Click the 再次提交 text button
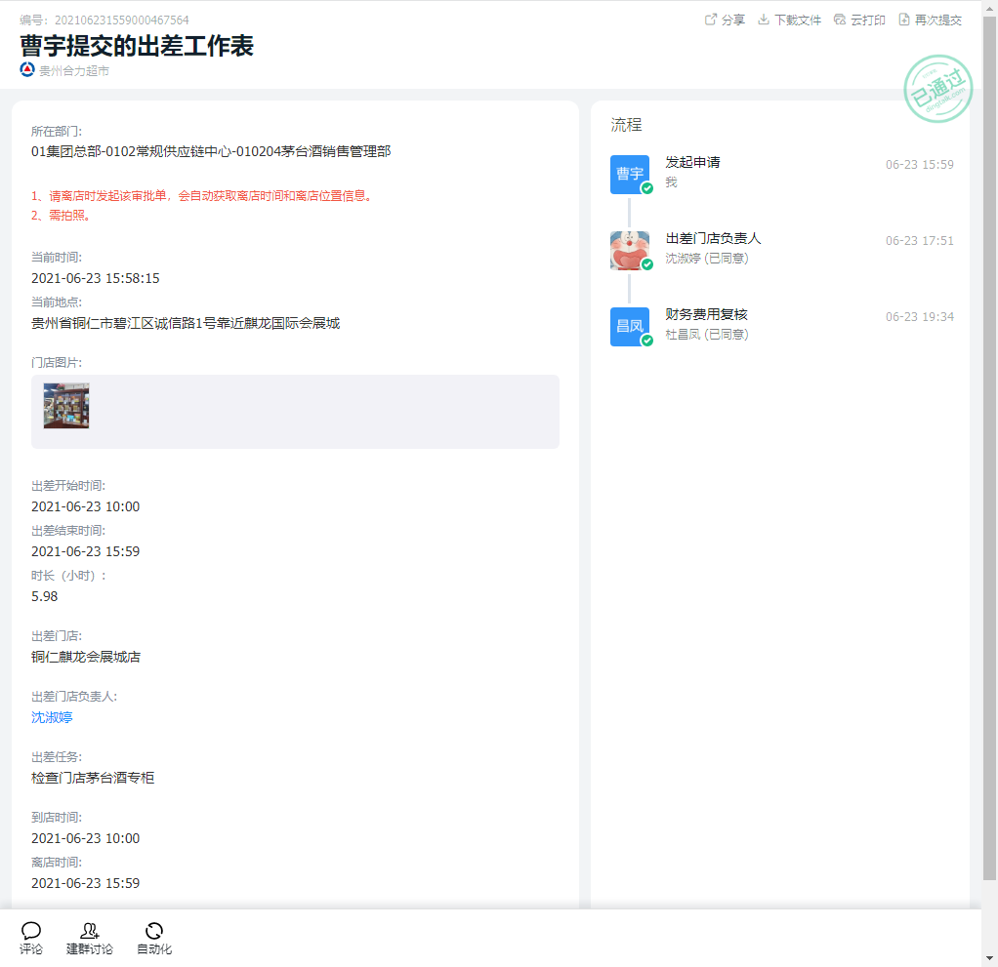The height and width of the screenshot is (967, 998). pos(937,20)
